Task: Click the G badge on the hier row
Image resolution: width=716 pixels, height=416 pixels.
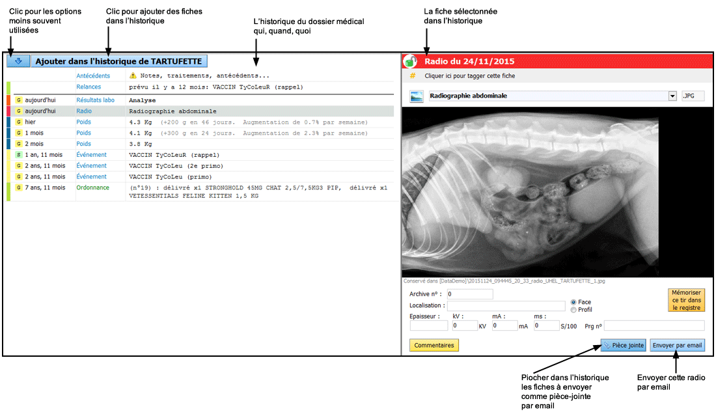Action: pyautogui.click(x=19, y=122)
